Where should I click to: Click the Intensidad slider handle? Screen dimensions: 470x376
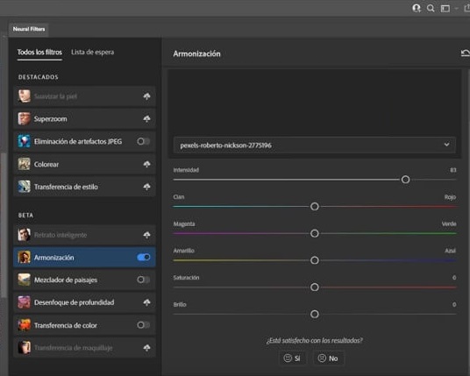[x=405, y=180]
